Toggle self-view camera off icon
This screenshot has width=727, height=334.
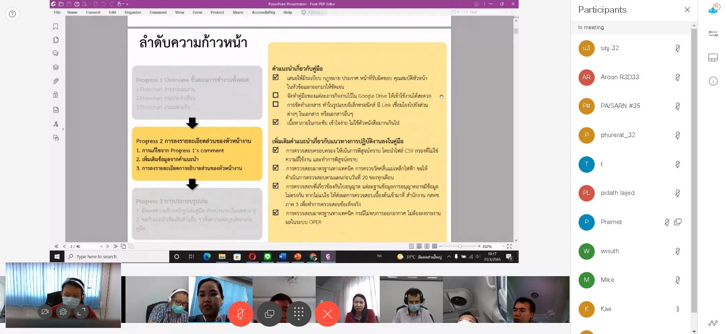pyautogui.click(x=45, y=312)
